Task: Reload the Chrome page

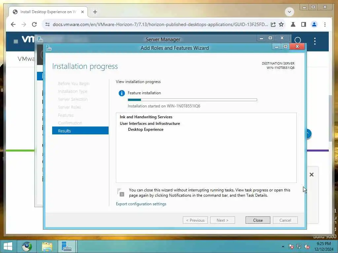Action: coord(34,24)
